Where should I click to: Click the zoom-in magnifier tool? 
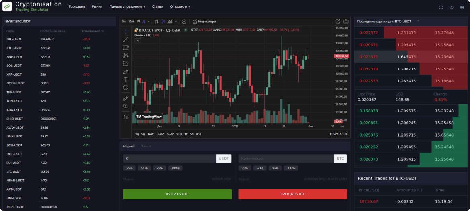[126, 106]
